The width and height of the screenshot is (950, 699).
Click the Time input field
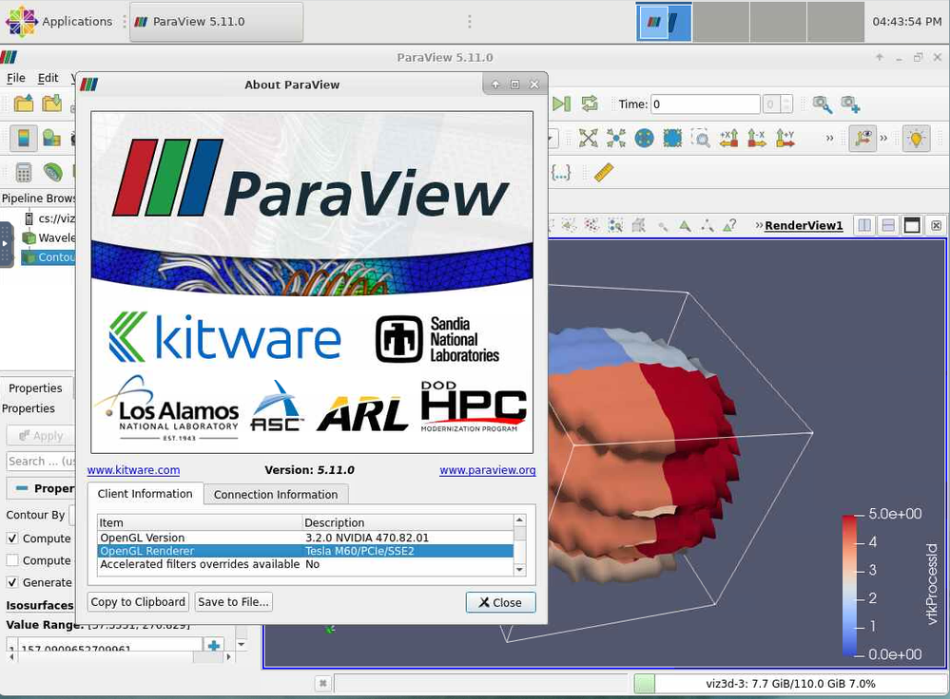[x=706, y=104]
